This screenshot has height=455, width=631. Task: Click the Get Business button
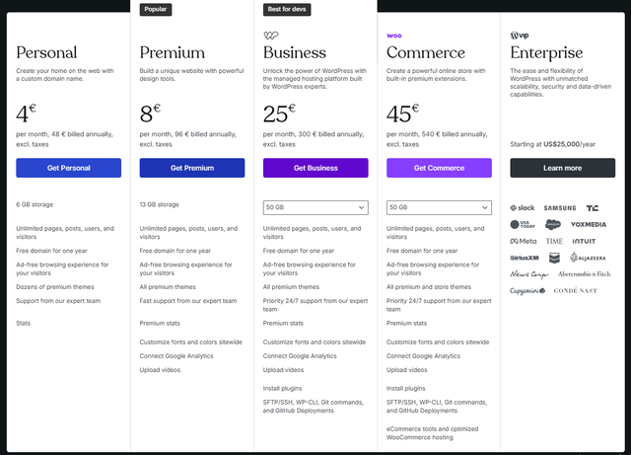tap(315, 168)
